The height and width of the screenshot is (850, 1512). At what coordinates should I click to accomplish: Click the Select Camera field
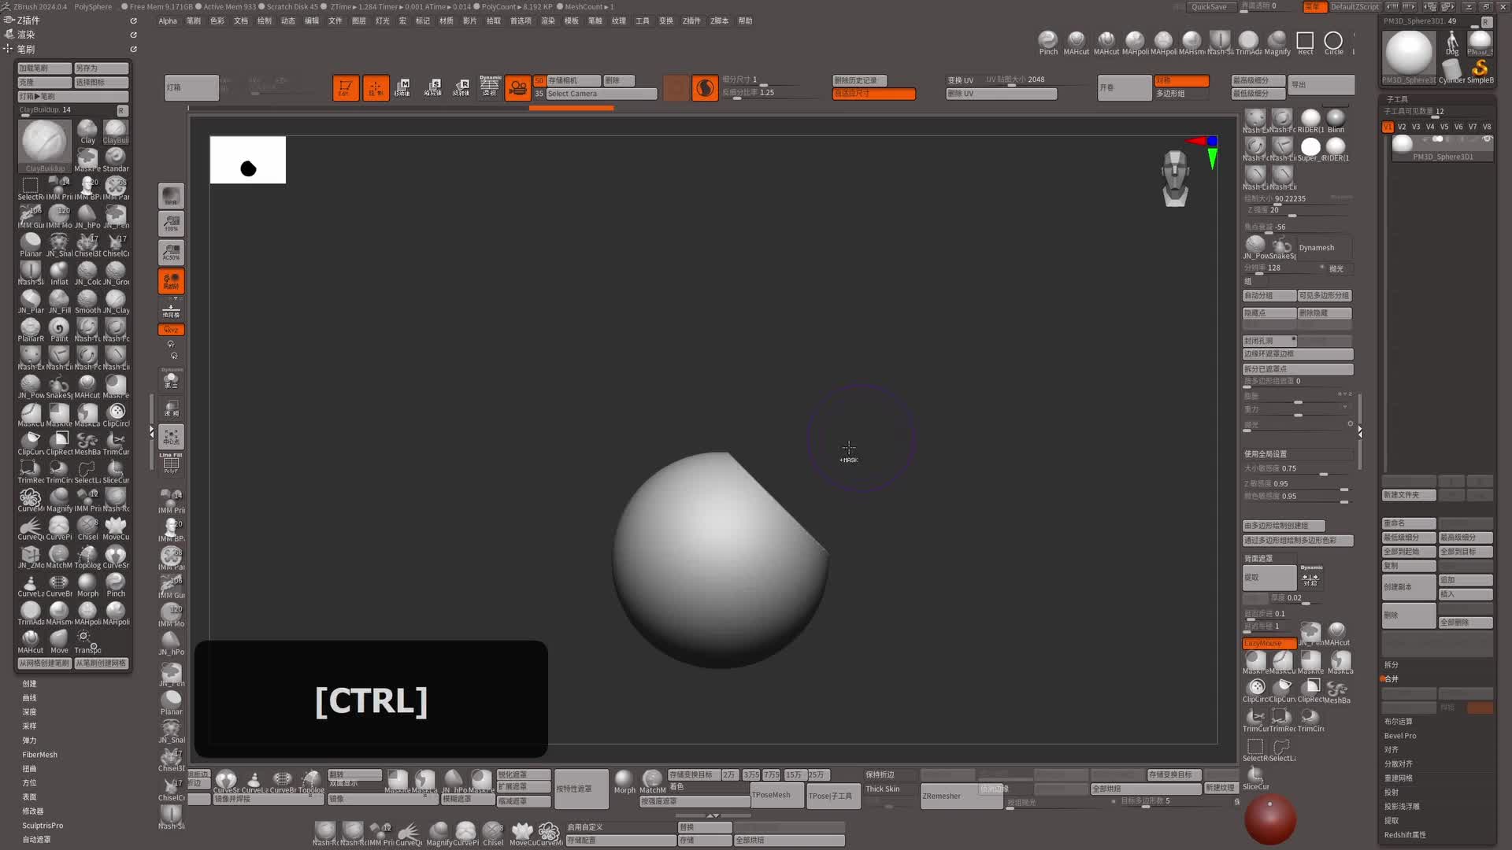600,94
